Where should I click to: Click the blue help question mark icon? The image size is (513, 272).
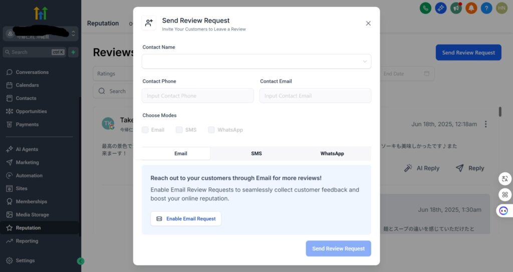click(486, 8)
